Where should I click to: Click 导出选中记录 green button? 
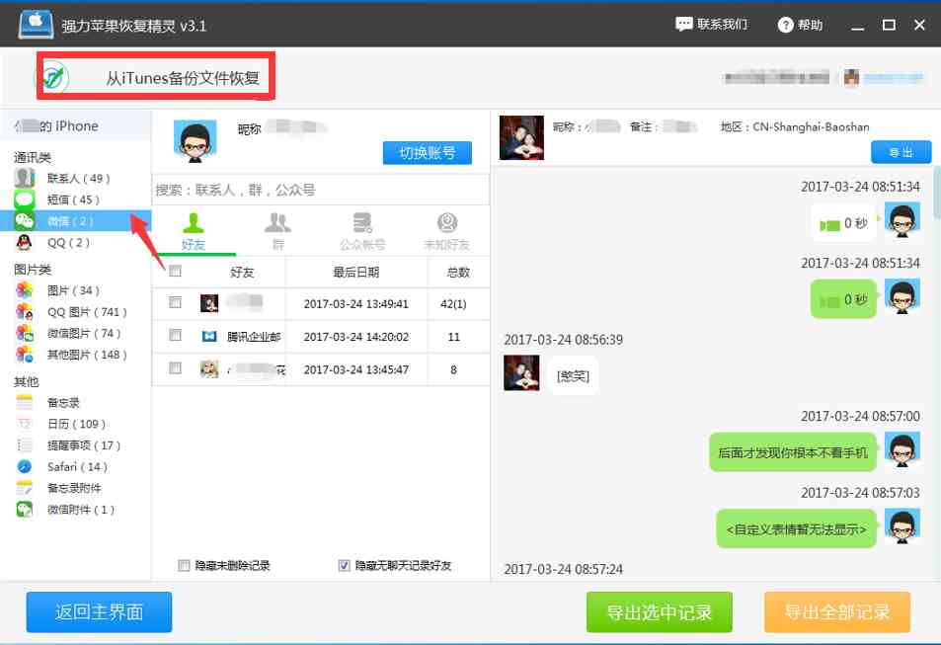(659, 612)
